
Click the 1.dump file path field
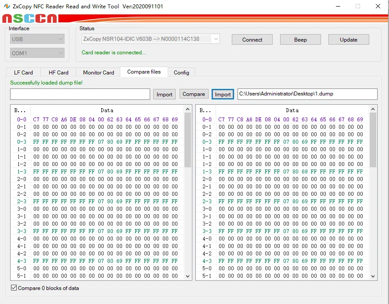coord(307,94)
